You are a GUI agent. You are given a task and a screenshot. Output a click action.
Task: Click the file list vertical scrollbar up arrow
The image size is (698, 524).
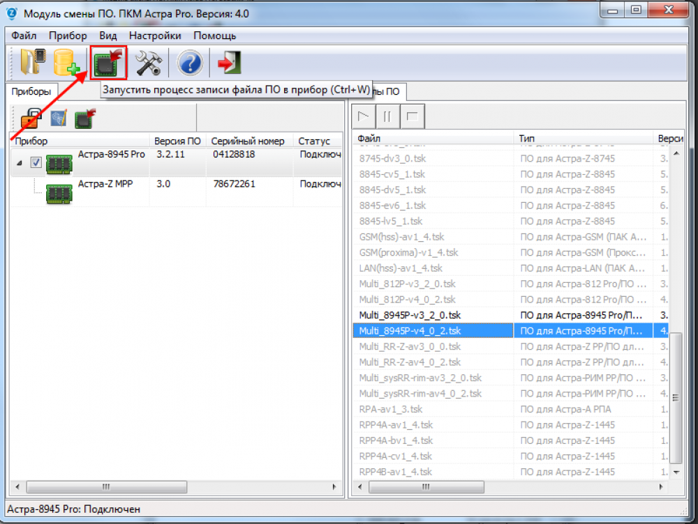tap(676, 154)
